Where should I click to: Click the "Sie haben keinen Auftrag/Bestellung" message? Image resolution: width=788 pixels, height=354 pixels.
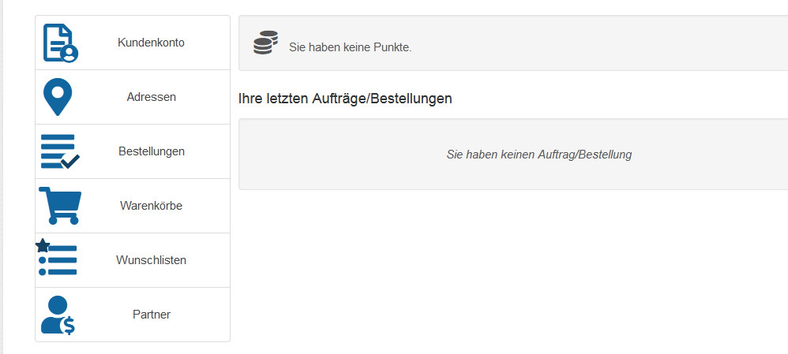pos(539,155)
